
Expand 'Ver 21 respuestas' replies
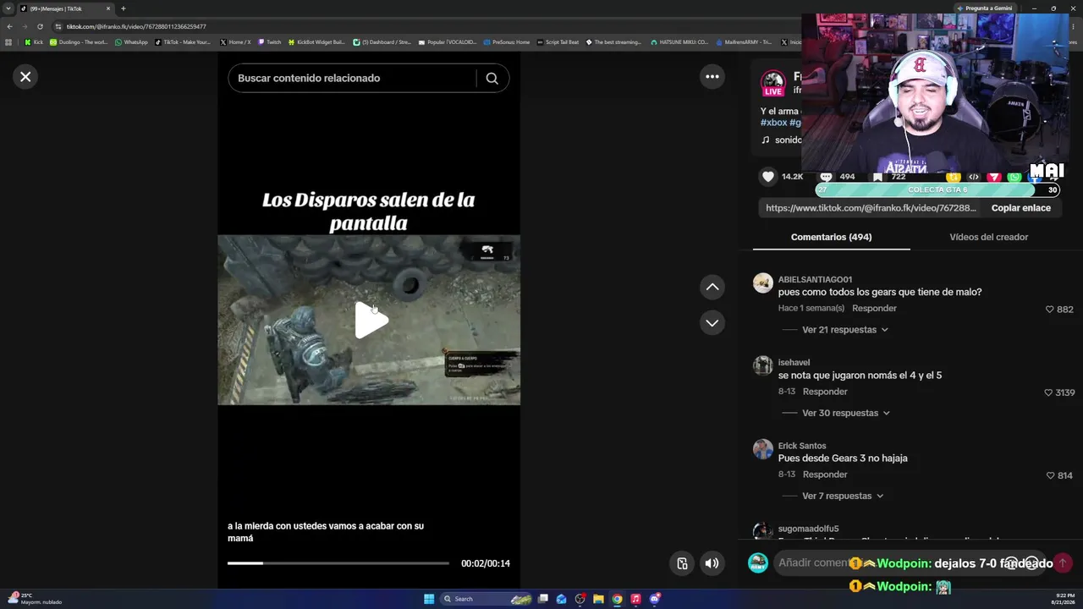click(844, 330)
